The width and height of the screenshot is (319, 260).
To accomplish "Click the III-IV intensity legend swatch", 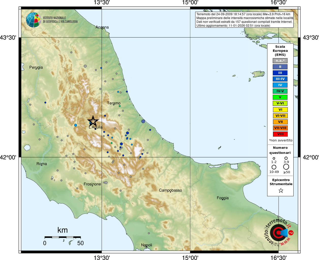I will click(x=280, y=79).
